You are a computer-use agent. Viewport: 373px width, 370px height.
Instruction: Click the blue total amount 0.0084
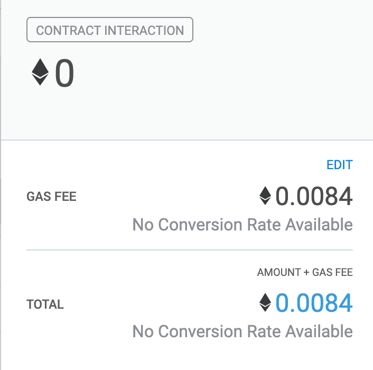pos(314,303)
